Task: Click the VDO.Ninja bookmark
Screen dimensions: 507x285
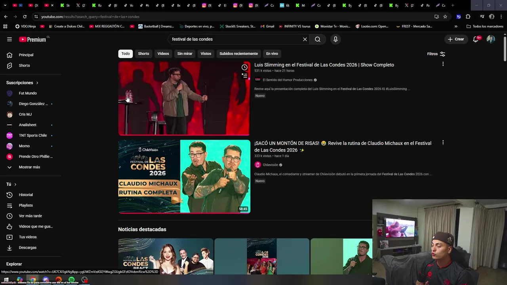Action: pyautogui.click(x=25, y=27)
